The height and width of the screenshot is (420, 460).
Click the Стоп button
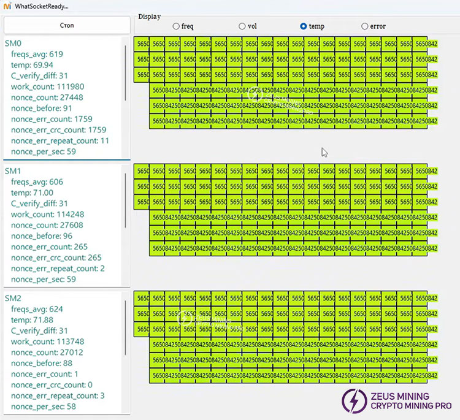(67, 25)
